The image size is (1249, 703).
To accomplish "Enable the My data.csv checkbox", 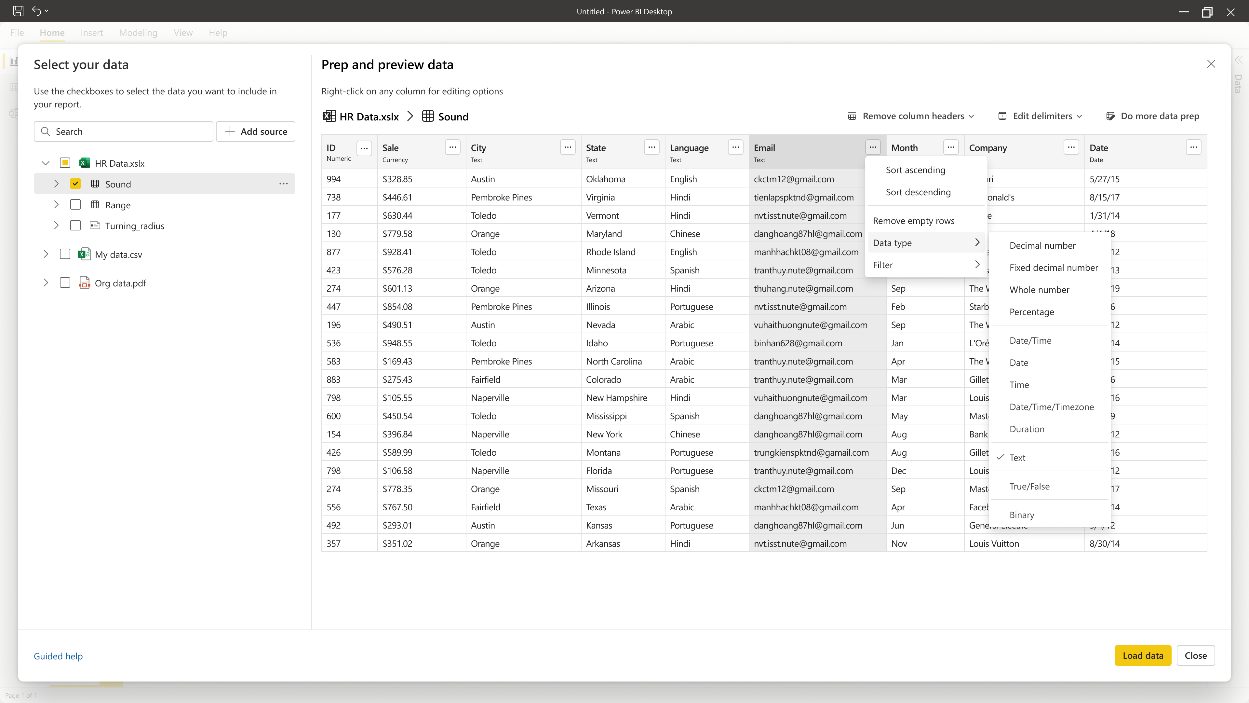I will tap(65, 254).
